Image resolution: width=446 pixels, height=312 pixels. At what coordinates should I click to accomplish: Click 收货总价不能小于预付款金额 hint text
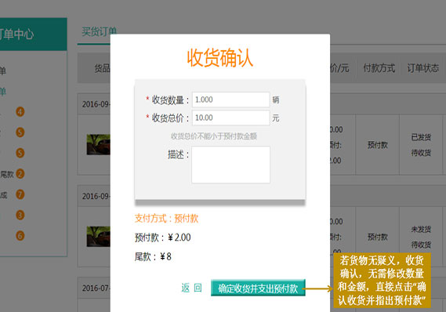tap(214, 136)
